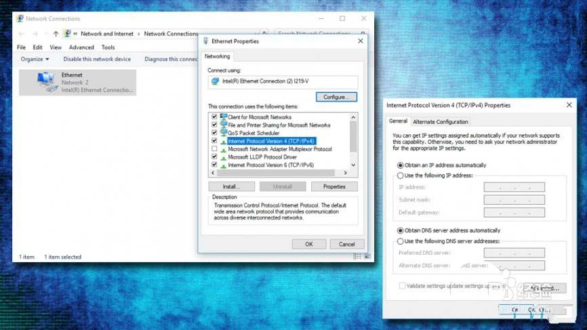The width and height of the screenshot is (587, 330).
Task: Click the Preferred DNS server field
Action: point(514,253)
